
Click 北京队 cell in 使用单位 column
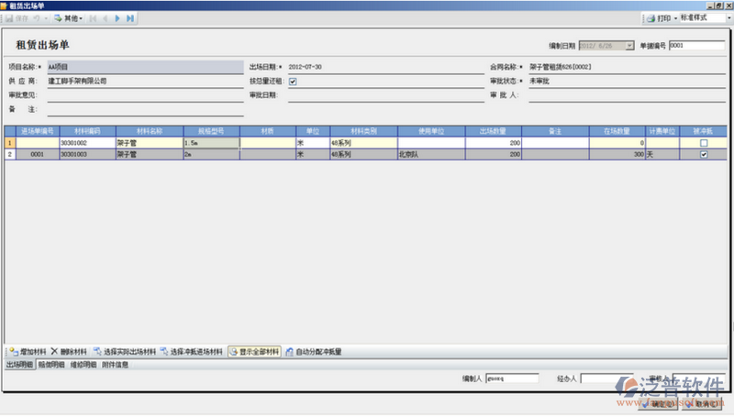click(431, 154)
